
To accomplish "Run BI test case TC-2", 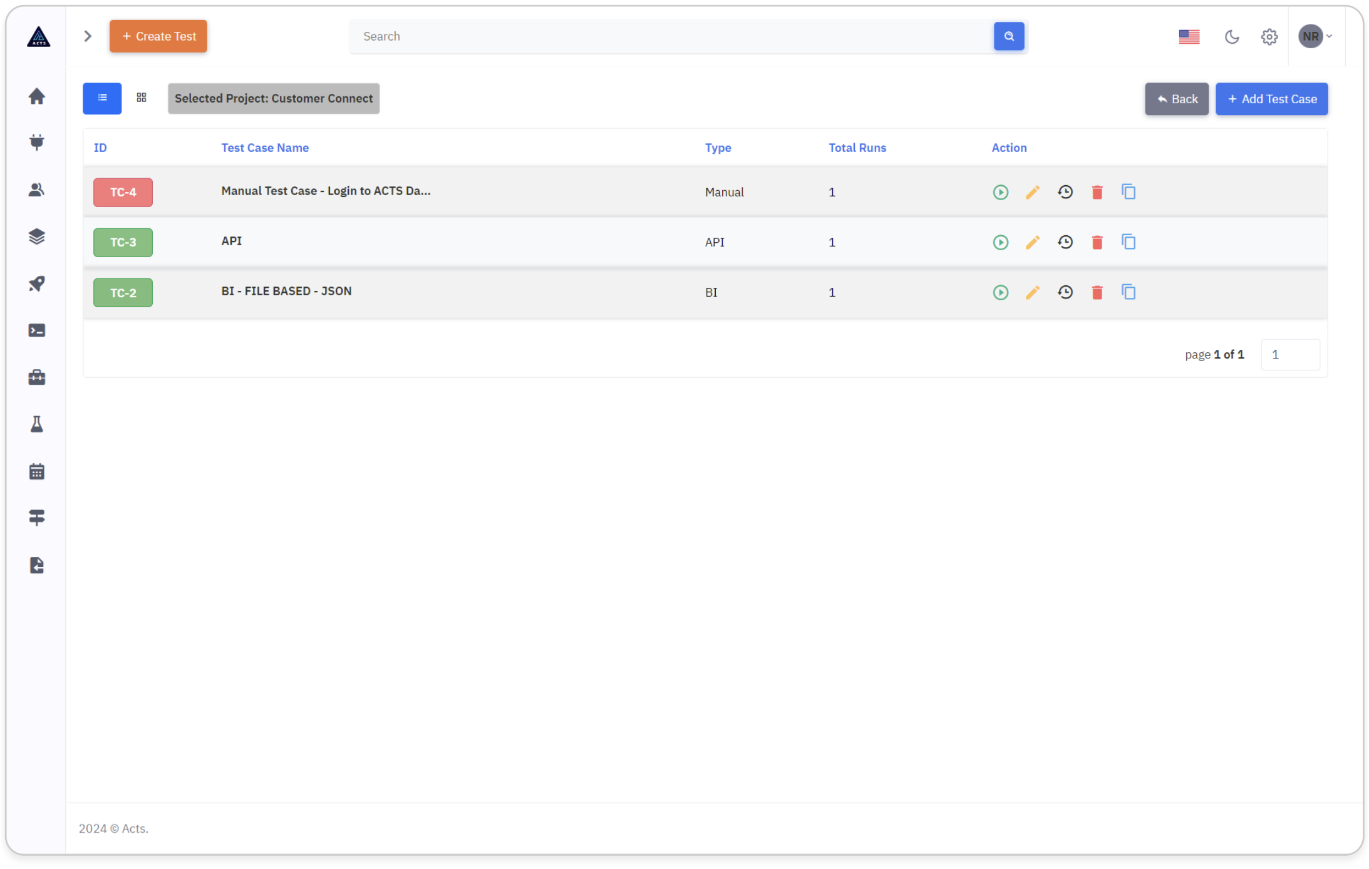I will 1000,292.
